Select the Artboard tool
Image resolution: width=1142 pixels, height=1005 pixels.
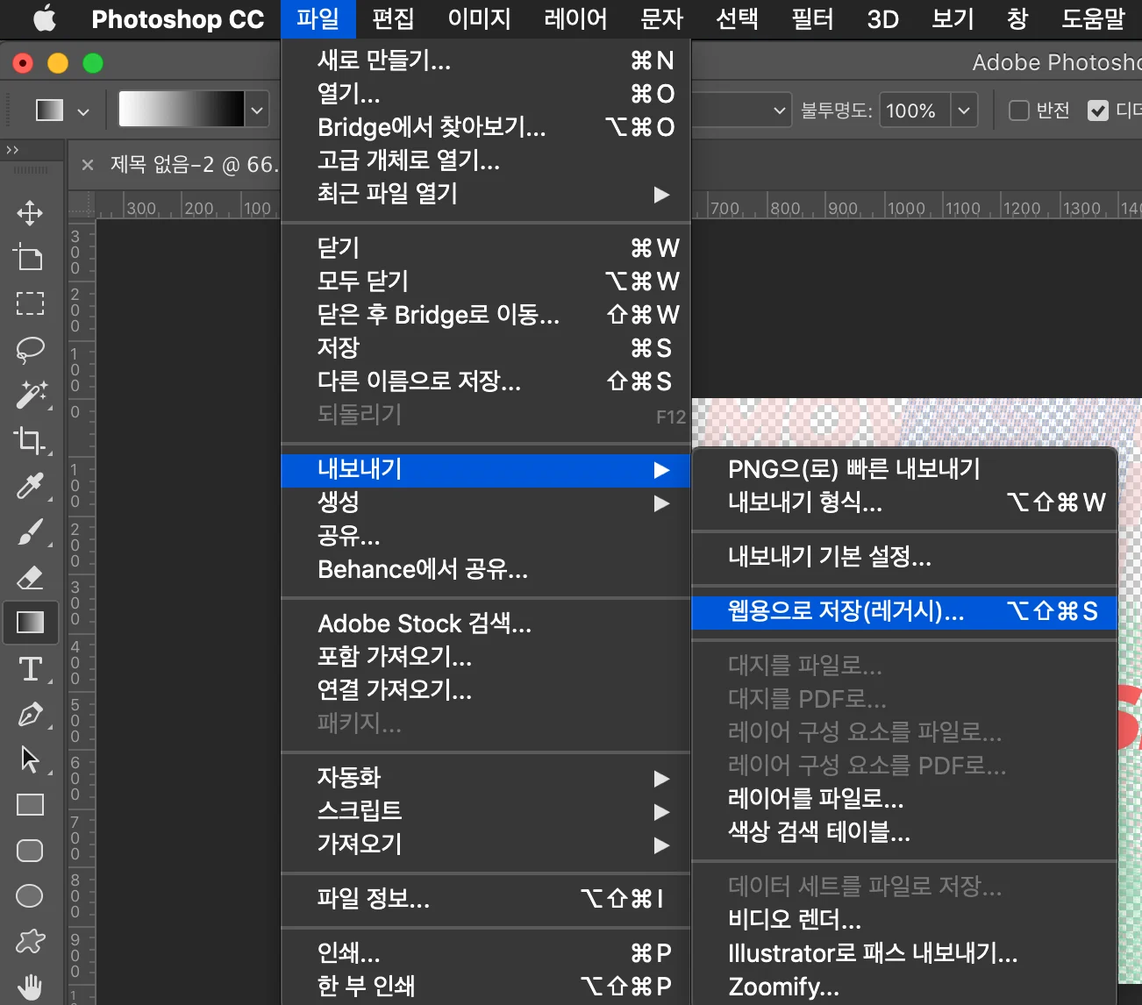30,258
